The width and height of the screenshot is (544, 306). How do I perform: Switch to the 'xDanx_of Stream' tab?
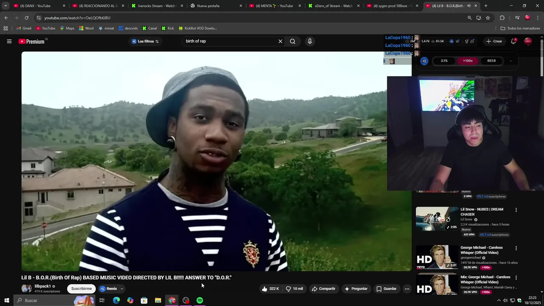[333, 6]
